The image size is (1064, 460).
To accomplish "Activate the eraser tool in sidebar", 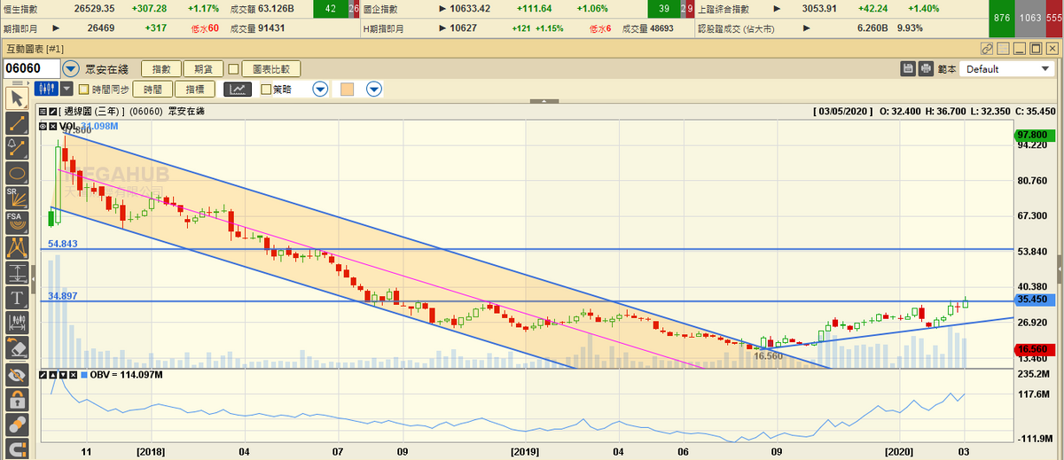I will coord(16,347).
